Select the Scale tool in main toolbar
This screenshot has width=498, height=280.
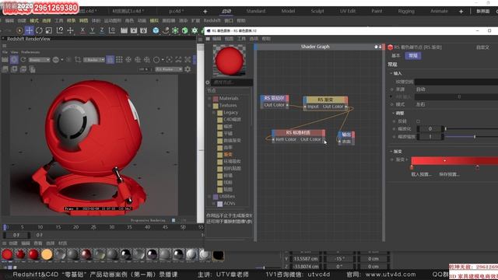point(48,30)
